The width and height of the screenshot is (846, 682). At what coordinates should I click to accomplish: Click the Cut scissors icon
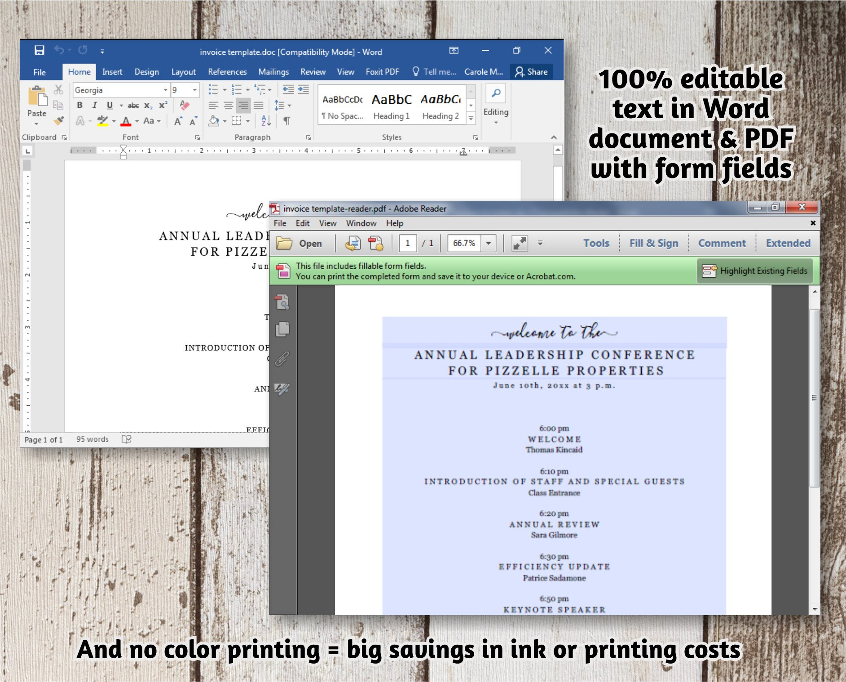tap(58, 89)
